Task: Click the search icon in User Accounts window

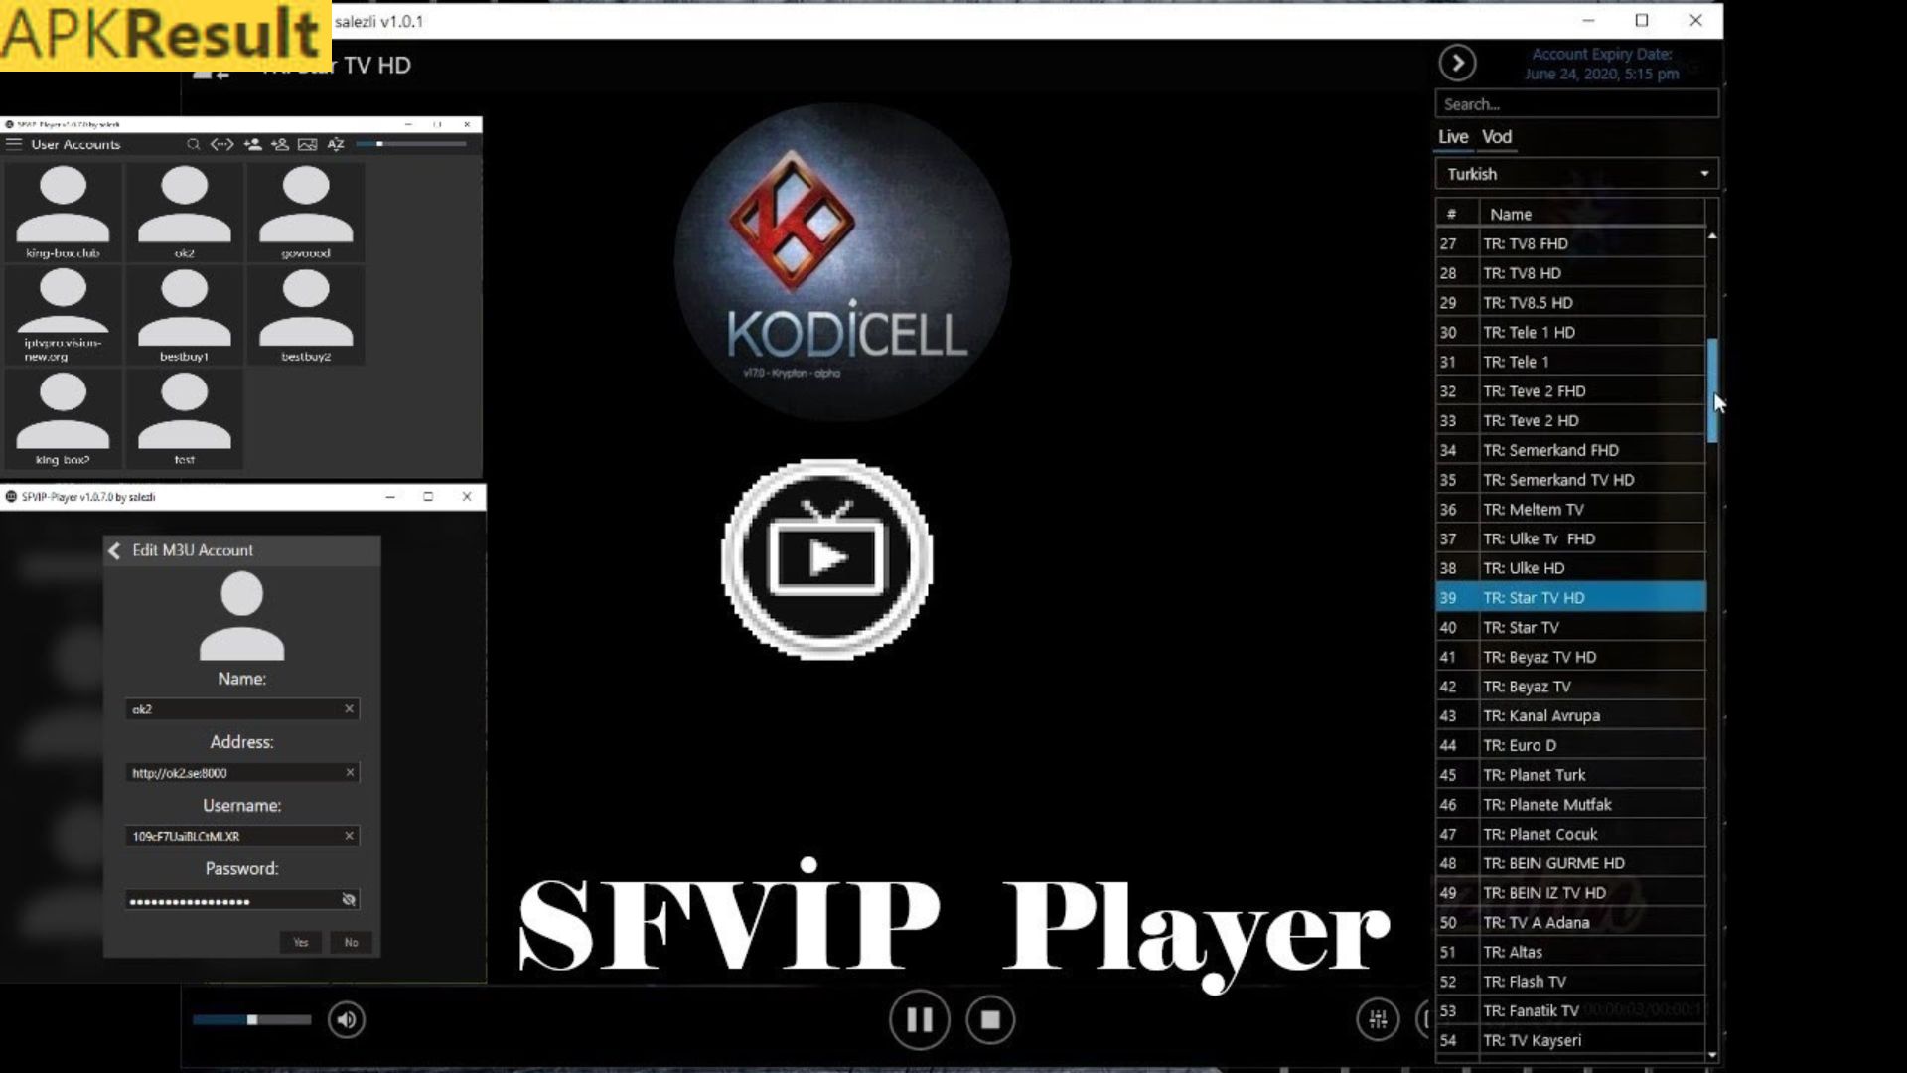Action: point(194,145)
